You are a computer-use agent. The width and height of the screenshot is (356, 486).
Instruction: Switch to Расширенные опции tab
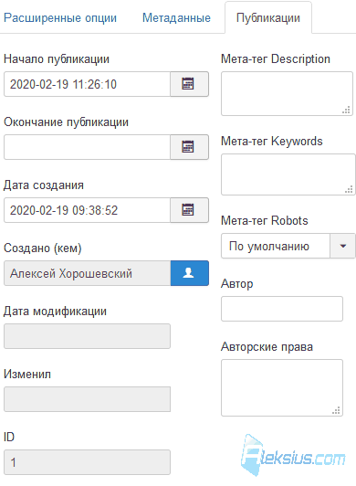click(x=60, y=18)
